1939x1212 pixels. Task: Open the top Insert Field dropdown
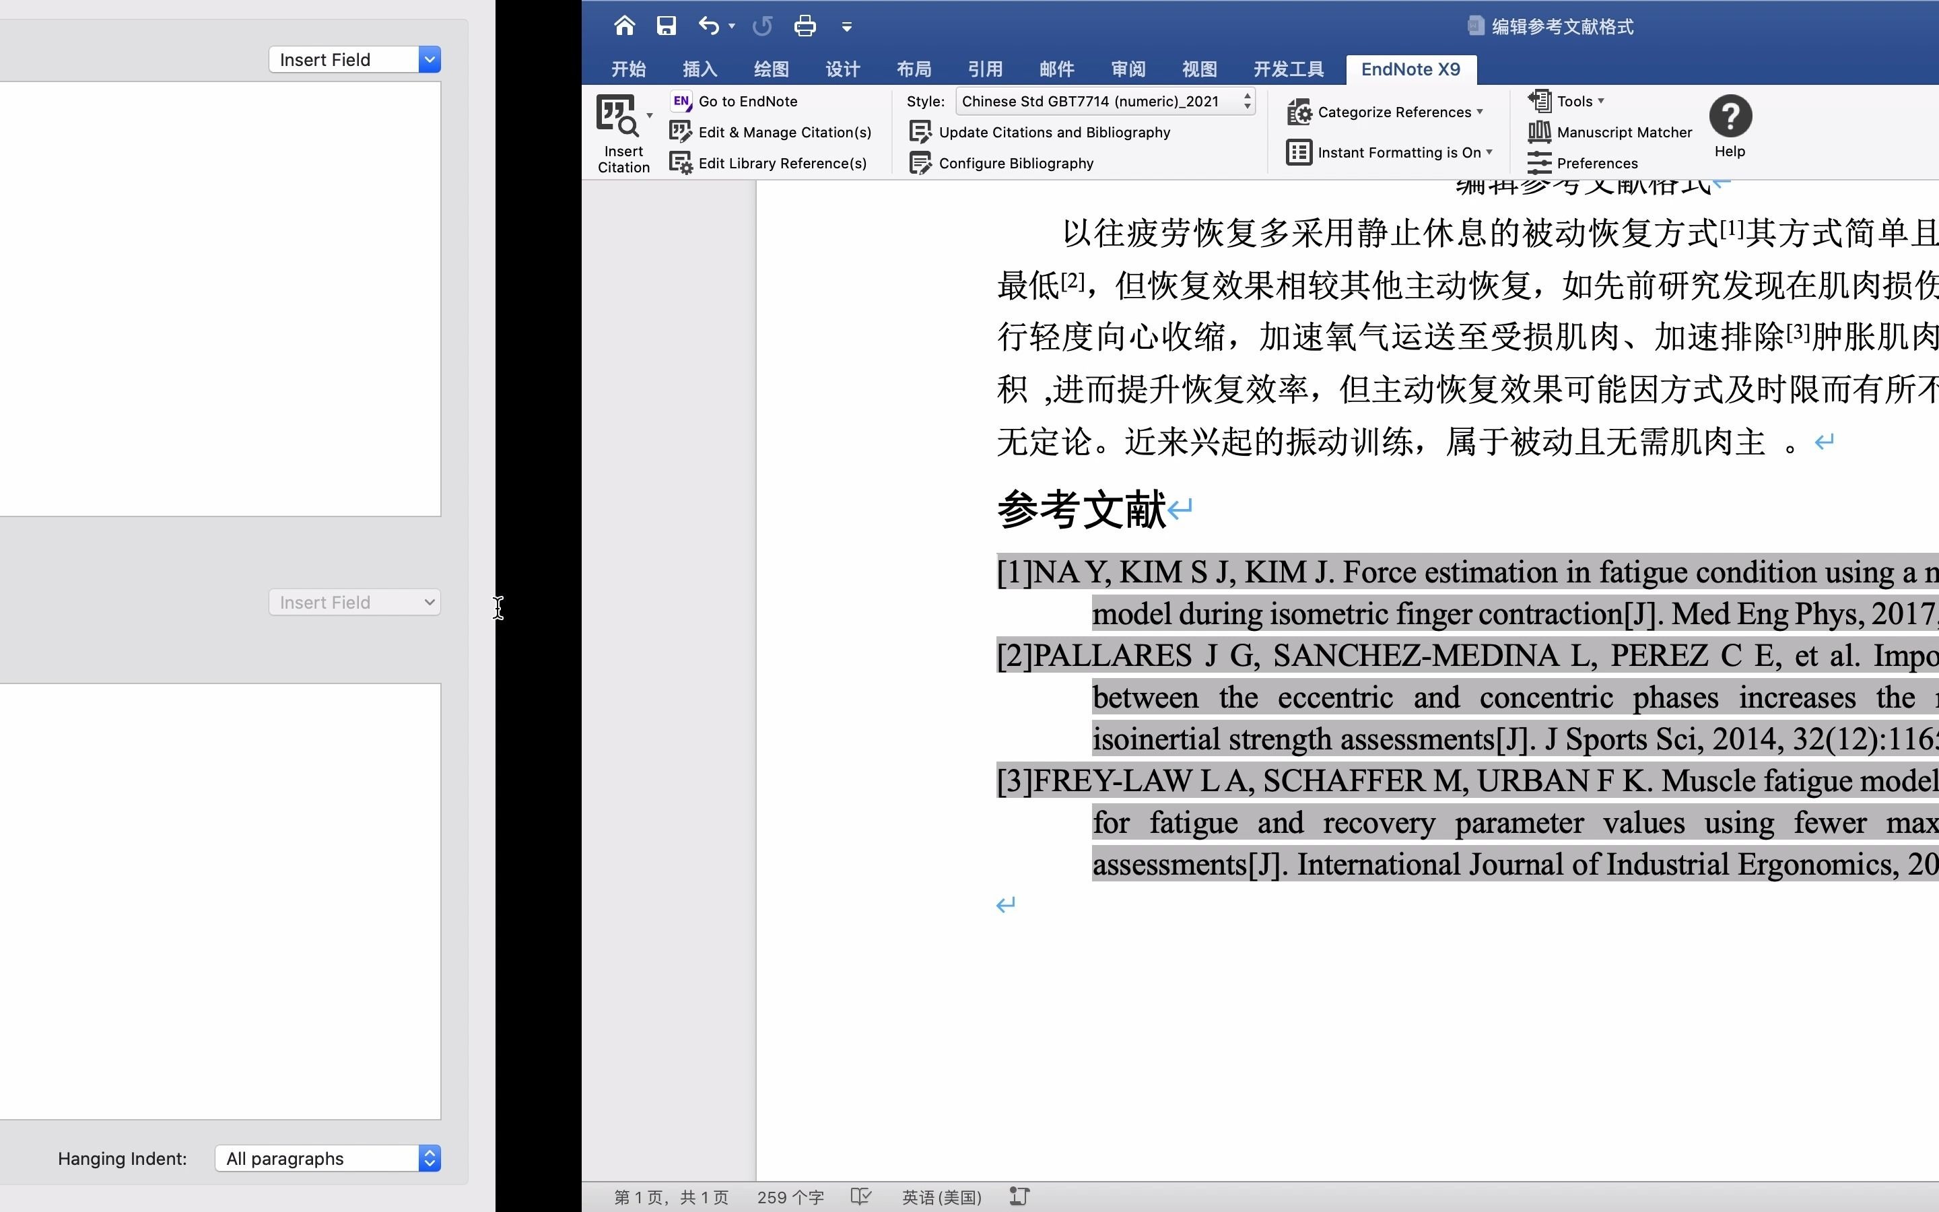355,59
